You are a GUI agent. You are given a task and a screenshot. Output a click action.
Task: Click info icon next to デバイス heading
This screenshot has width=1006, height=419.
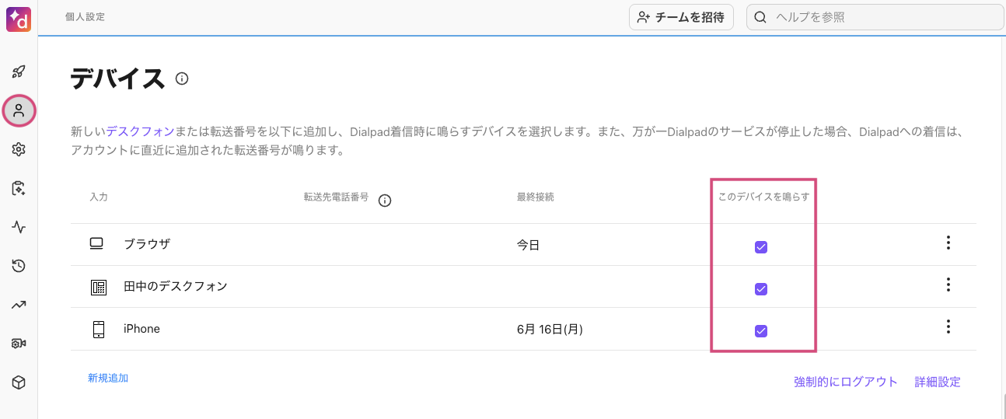pyautogui.click(x=182, y=79)
